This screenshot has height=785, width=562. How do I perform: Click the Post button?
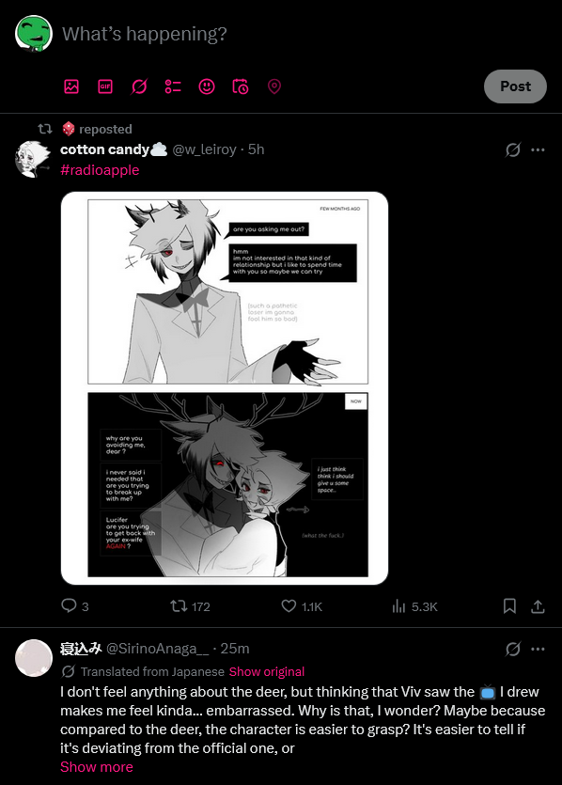tap(515, 86)
